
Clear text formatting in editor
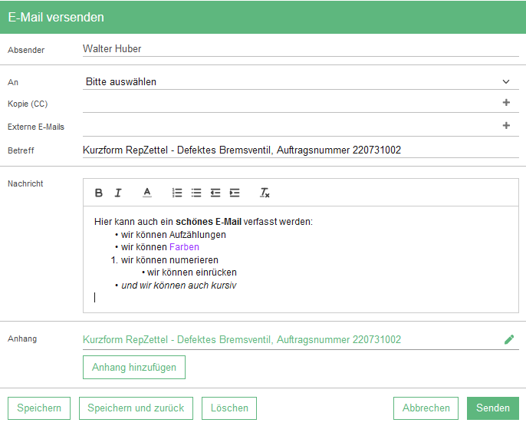[x=265, y=193]
